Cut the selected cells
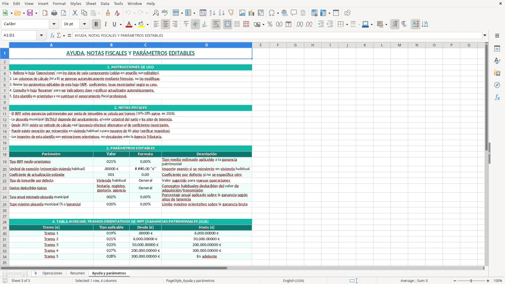 (x=75, y=13)
